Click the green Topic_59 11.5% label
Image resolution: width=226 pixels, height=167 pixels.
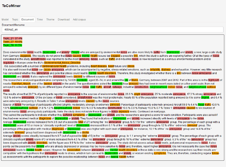[x=13, y=45]
